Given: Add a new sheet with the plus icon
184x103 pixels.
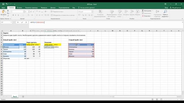Looking at the screenshot, I should click(23, 97).
